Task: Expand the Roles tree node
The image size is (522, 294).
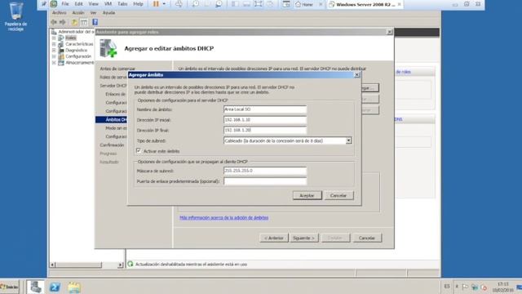Action: point(54,38)
